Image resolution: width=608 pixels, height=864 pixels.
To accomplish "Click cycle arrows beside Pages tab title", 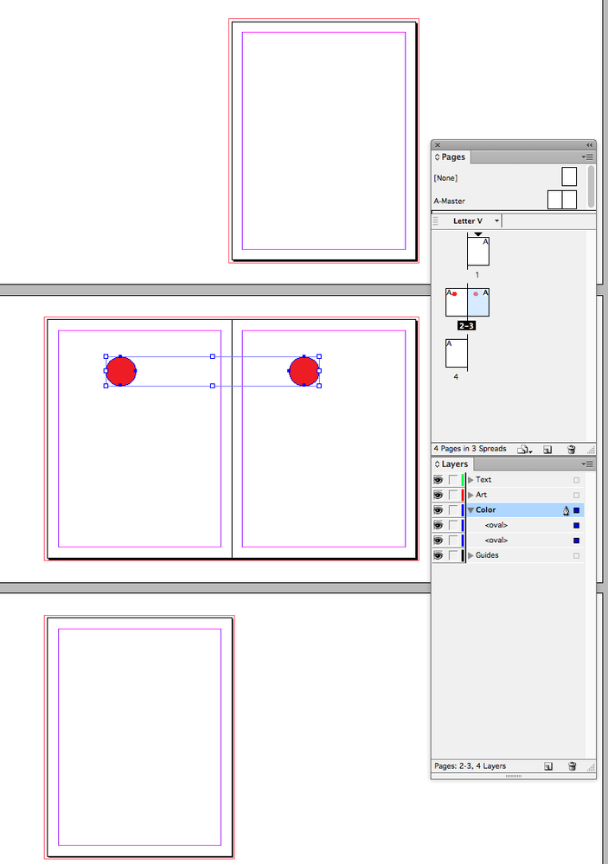I will 437,157.
